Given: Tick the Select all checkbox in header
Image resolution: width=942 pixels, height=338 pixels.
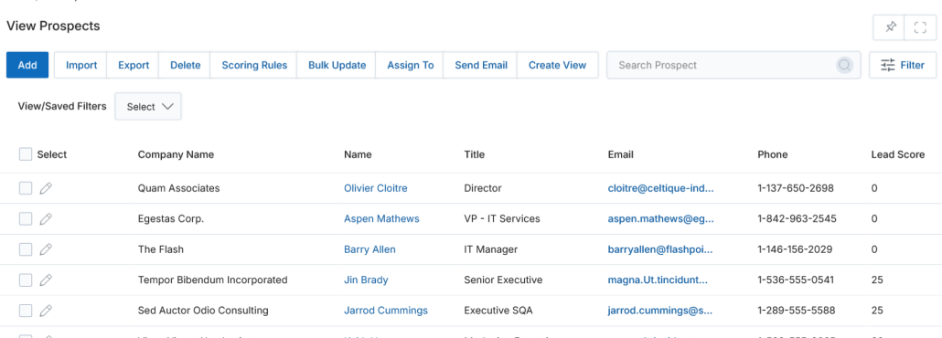Looking at the screenshot, I should (x=26, y=154).
